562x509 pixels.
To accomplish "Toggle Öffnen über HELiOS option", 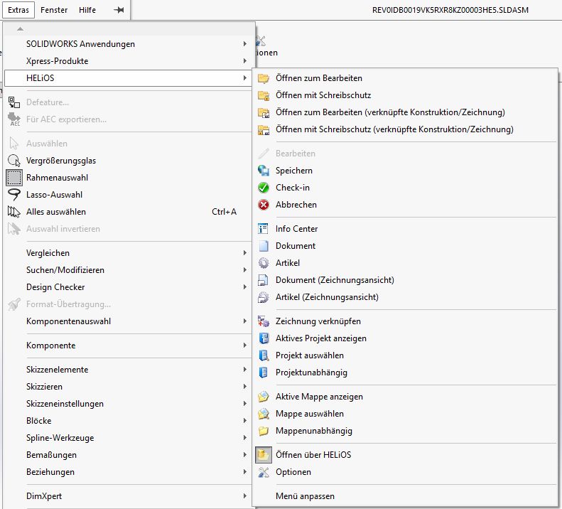I will 264,455.
